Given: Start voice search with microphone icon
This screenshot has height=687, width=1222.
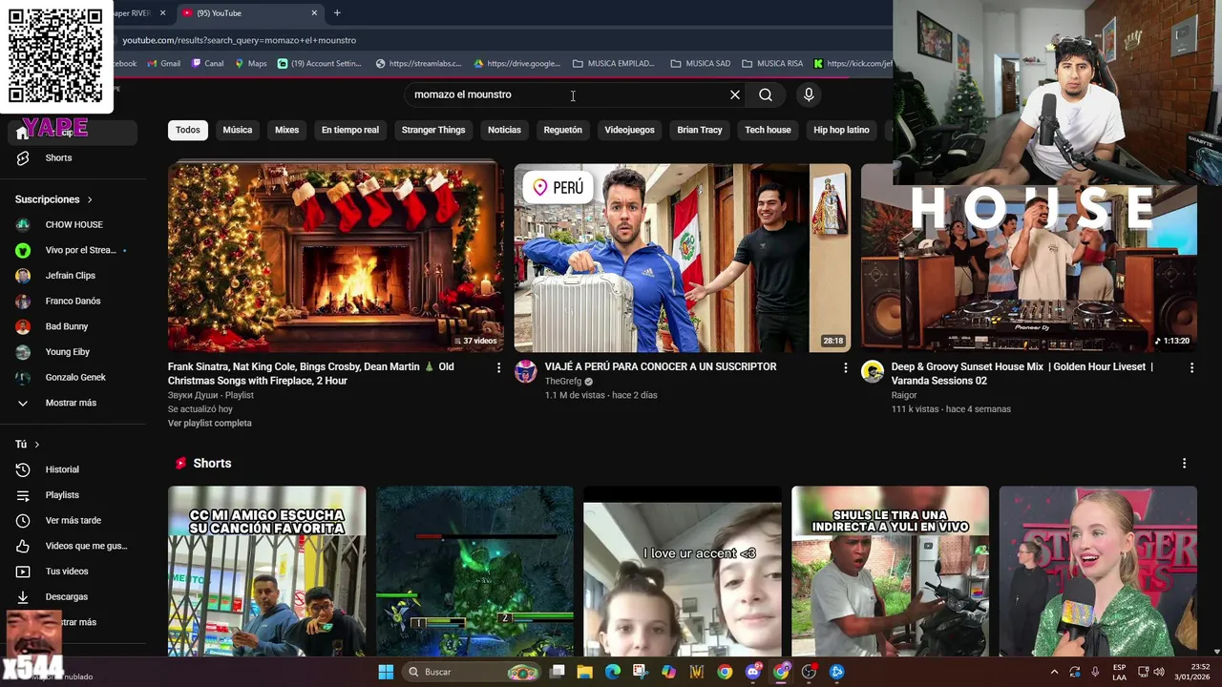Looking at the screenshot, I should coord(809,94).
